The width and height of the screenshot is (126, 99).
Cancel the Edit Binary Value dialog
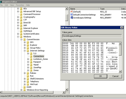coord(115,76)
